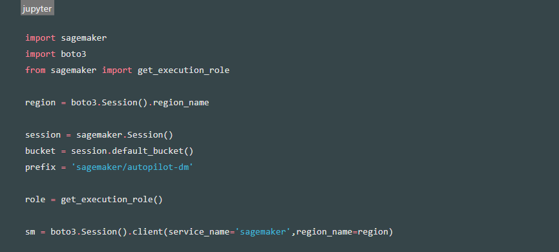This screenshot has height=252, width=559.
Task: Click 'service_name' parameter in client call
Action: 198,232
